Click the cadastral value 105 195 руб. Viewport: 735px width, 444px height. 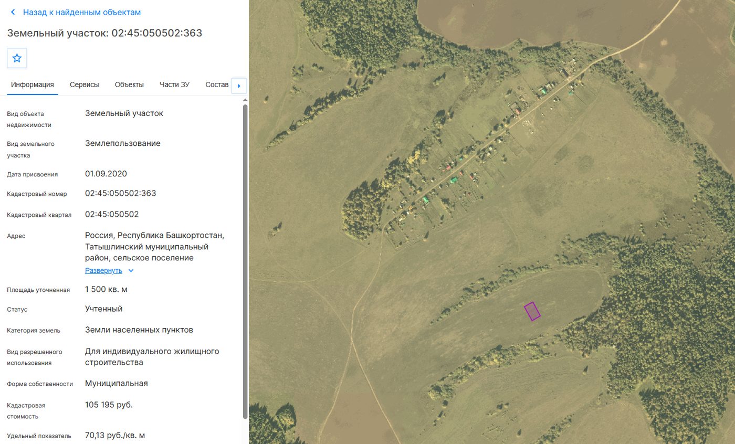click(x=109, y=405)
